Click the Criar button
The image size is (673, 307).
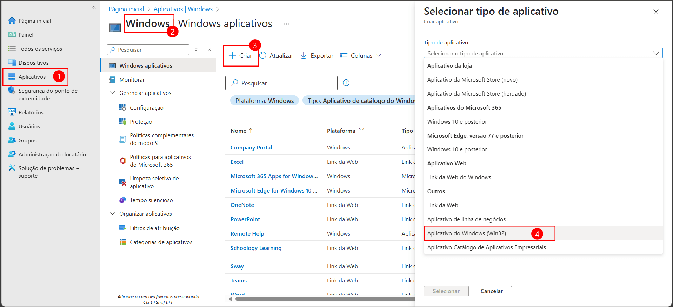coord(240,55)
